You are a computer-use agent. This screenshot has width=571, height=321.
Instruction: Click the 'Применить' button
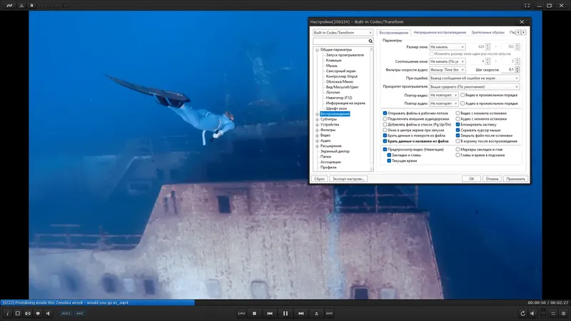(515, 179)
